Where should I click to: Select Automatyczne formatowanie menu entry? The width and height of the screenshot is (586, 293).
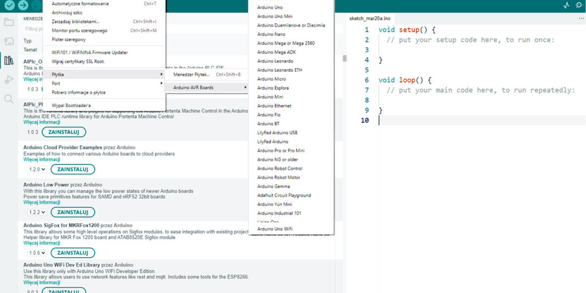pyautogui.click(x=104, y=4)
